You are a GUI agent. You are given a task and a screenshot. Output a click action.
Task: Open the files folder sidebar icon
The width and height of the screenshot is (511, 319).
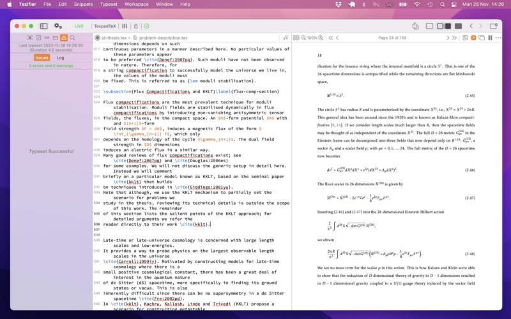pyautogui.click(x=56, y=38)
